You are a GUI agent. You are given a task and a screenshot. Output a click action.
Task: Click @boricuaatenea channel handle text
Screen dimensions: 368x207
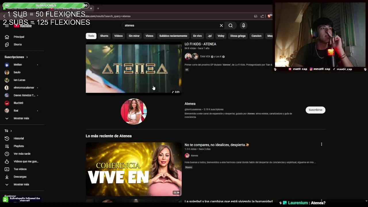(193, 110)
